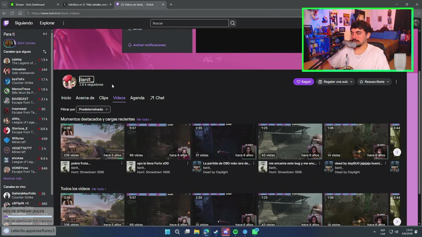The image size is (422, 237).
Task: Click Ver todo for highlights section
Action: (x=144, y=119)
